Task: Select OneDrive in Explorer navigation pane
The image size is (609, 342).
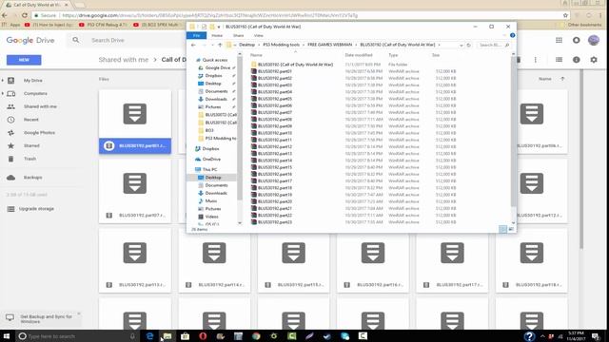Action: pos(211,159)
